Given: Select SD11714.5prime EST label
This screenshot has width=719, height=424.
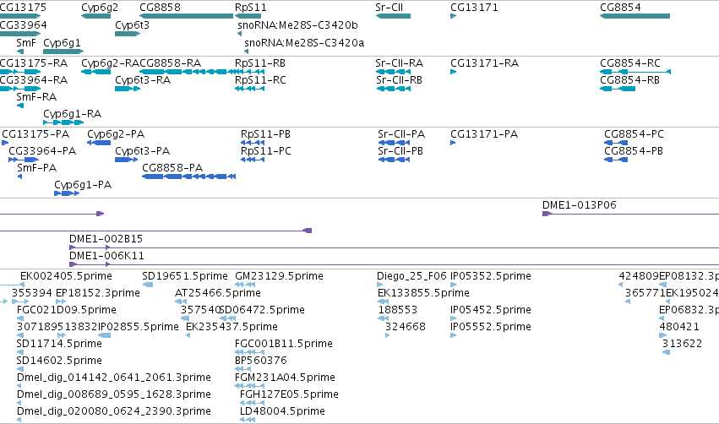Looking at the screenshot, I should tap(59, 345).
